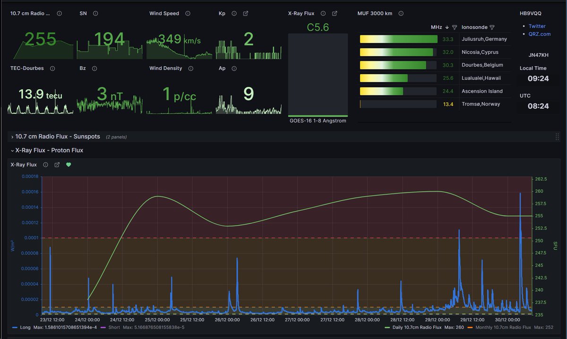Viewport: 567px width, 339px height.
Task: Click the (2 panels) label
Action: click(116, 137)
